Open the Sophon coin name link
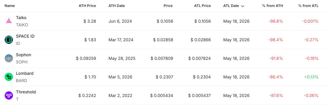The width and height of the screenshot is (327, 105). [x=24, y=55]
